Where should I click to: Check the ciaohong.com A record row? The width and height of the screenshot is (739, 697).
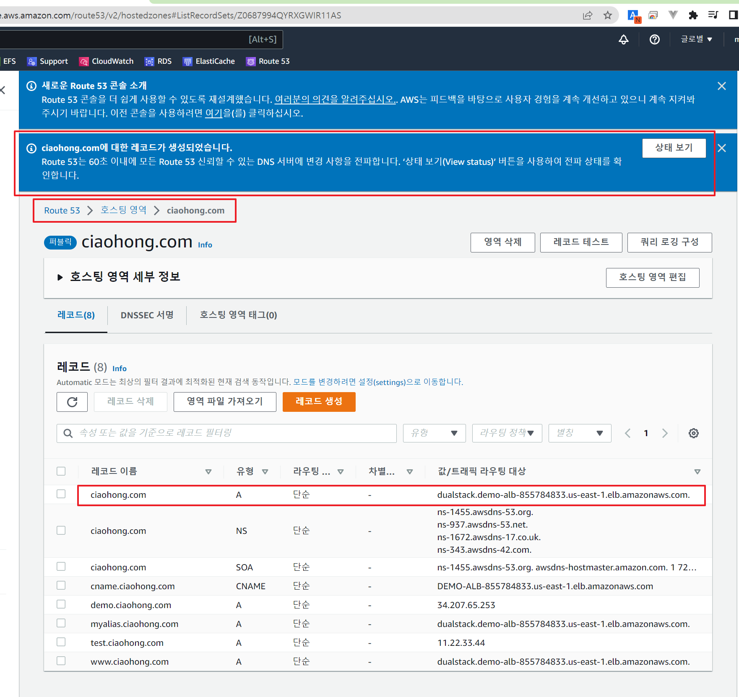[x=61, y=494]
